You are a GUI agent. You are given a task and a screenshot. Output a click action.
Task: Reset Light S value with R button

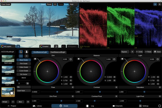[x=158, y=84]
